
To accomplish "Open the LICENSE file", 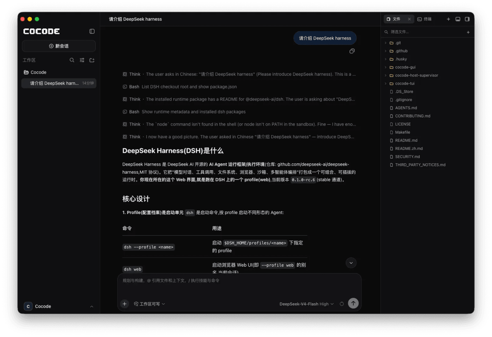I will (x=403, y=124).
